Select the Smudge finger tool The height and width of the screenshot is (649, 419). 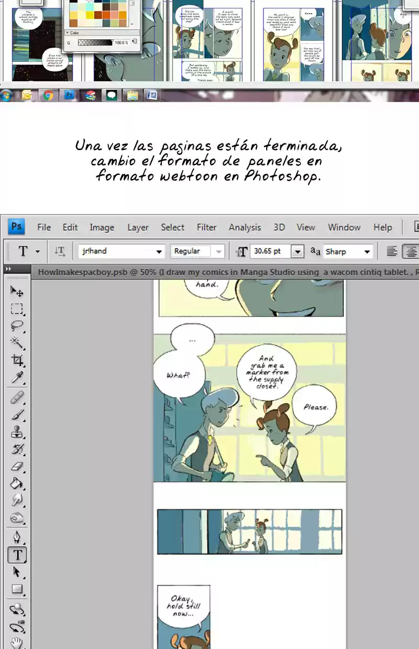(17, 501)
